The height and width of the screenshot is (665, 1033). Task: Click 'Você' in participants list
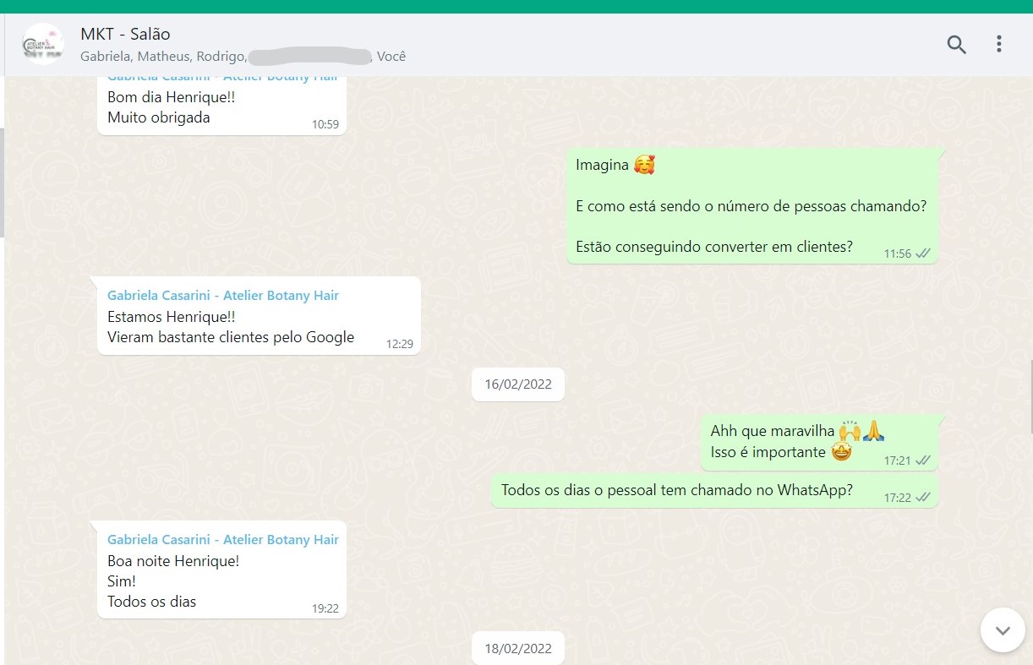pyautogui.click(x=391, y=57)
